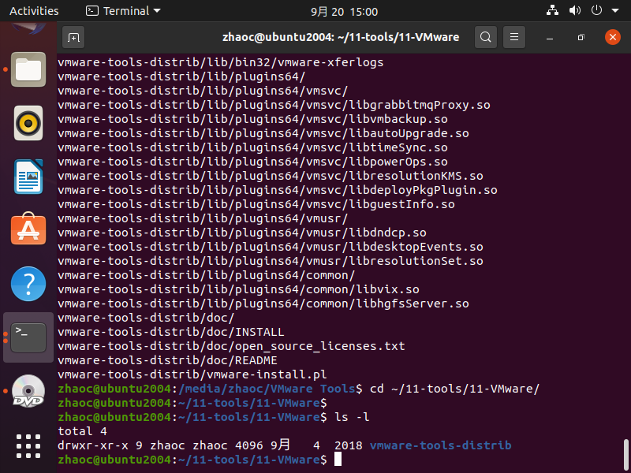The image size is (631, 473).
Task: Expand the system menu arrow
Action: [615, 11]
